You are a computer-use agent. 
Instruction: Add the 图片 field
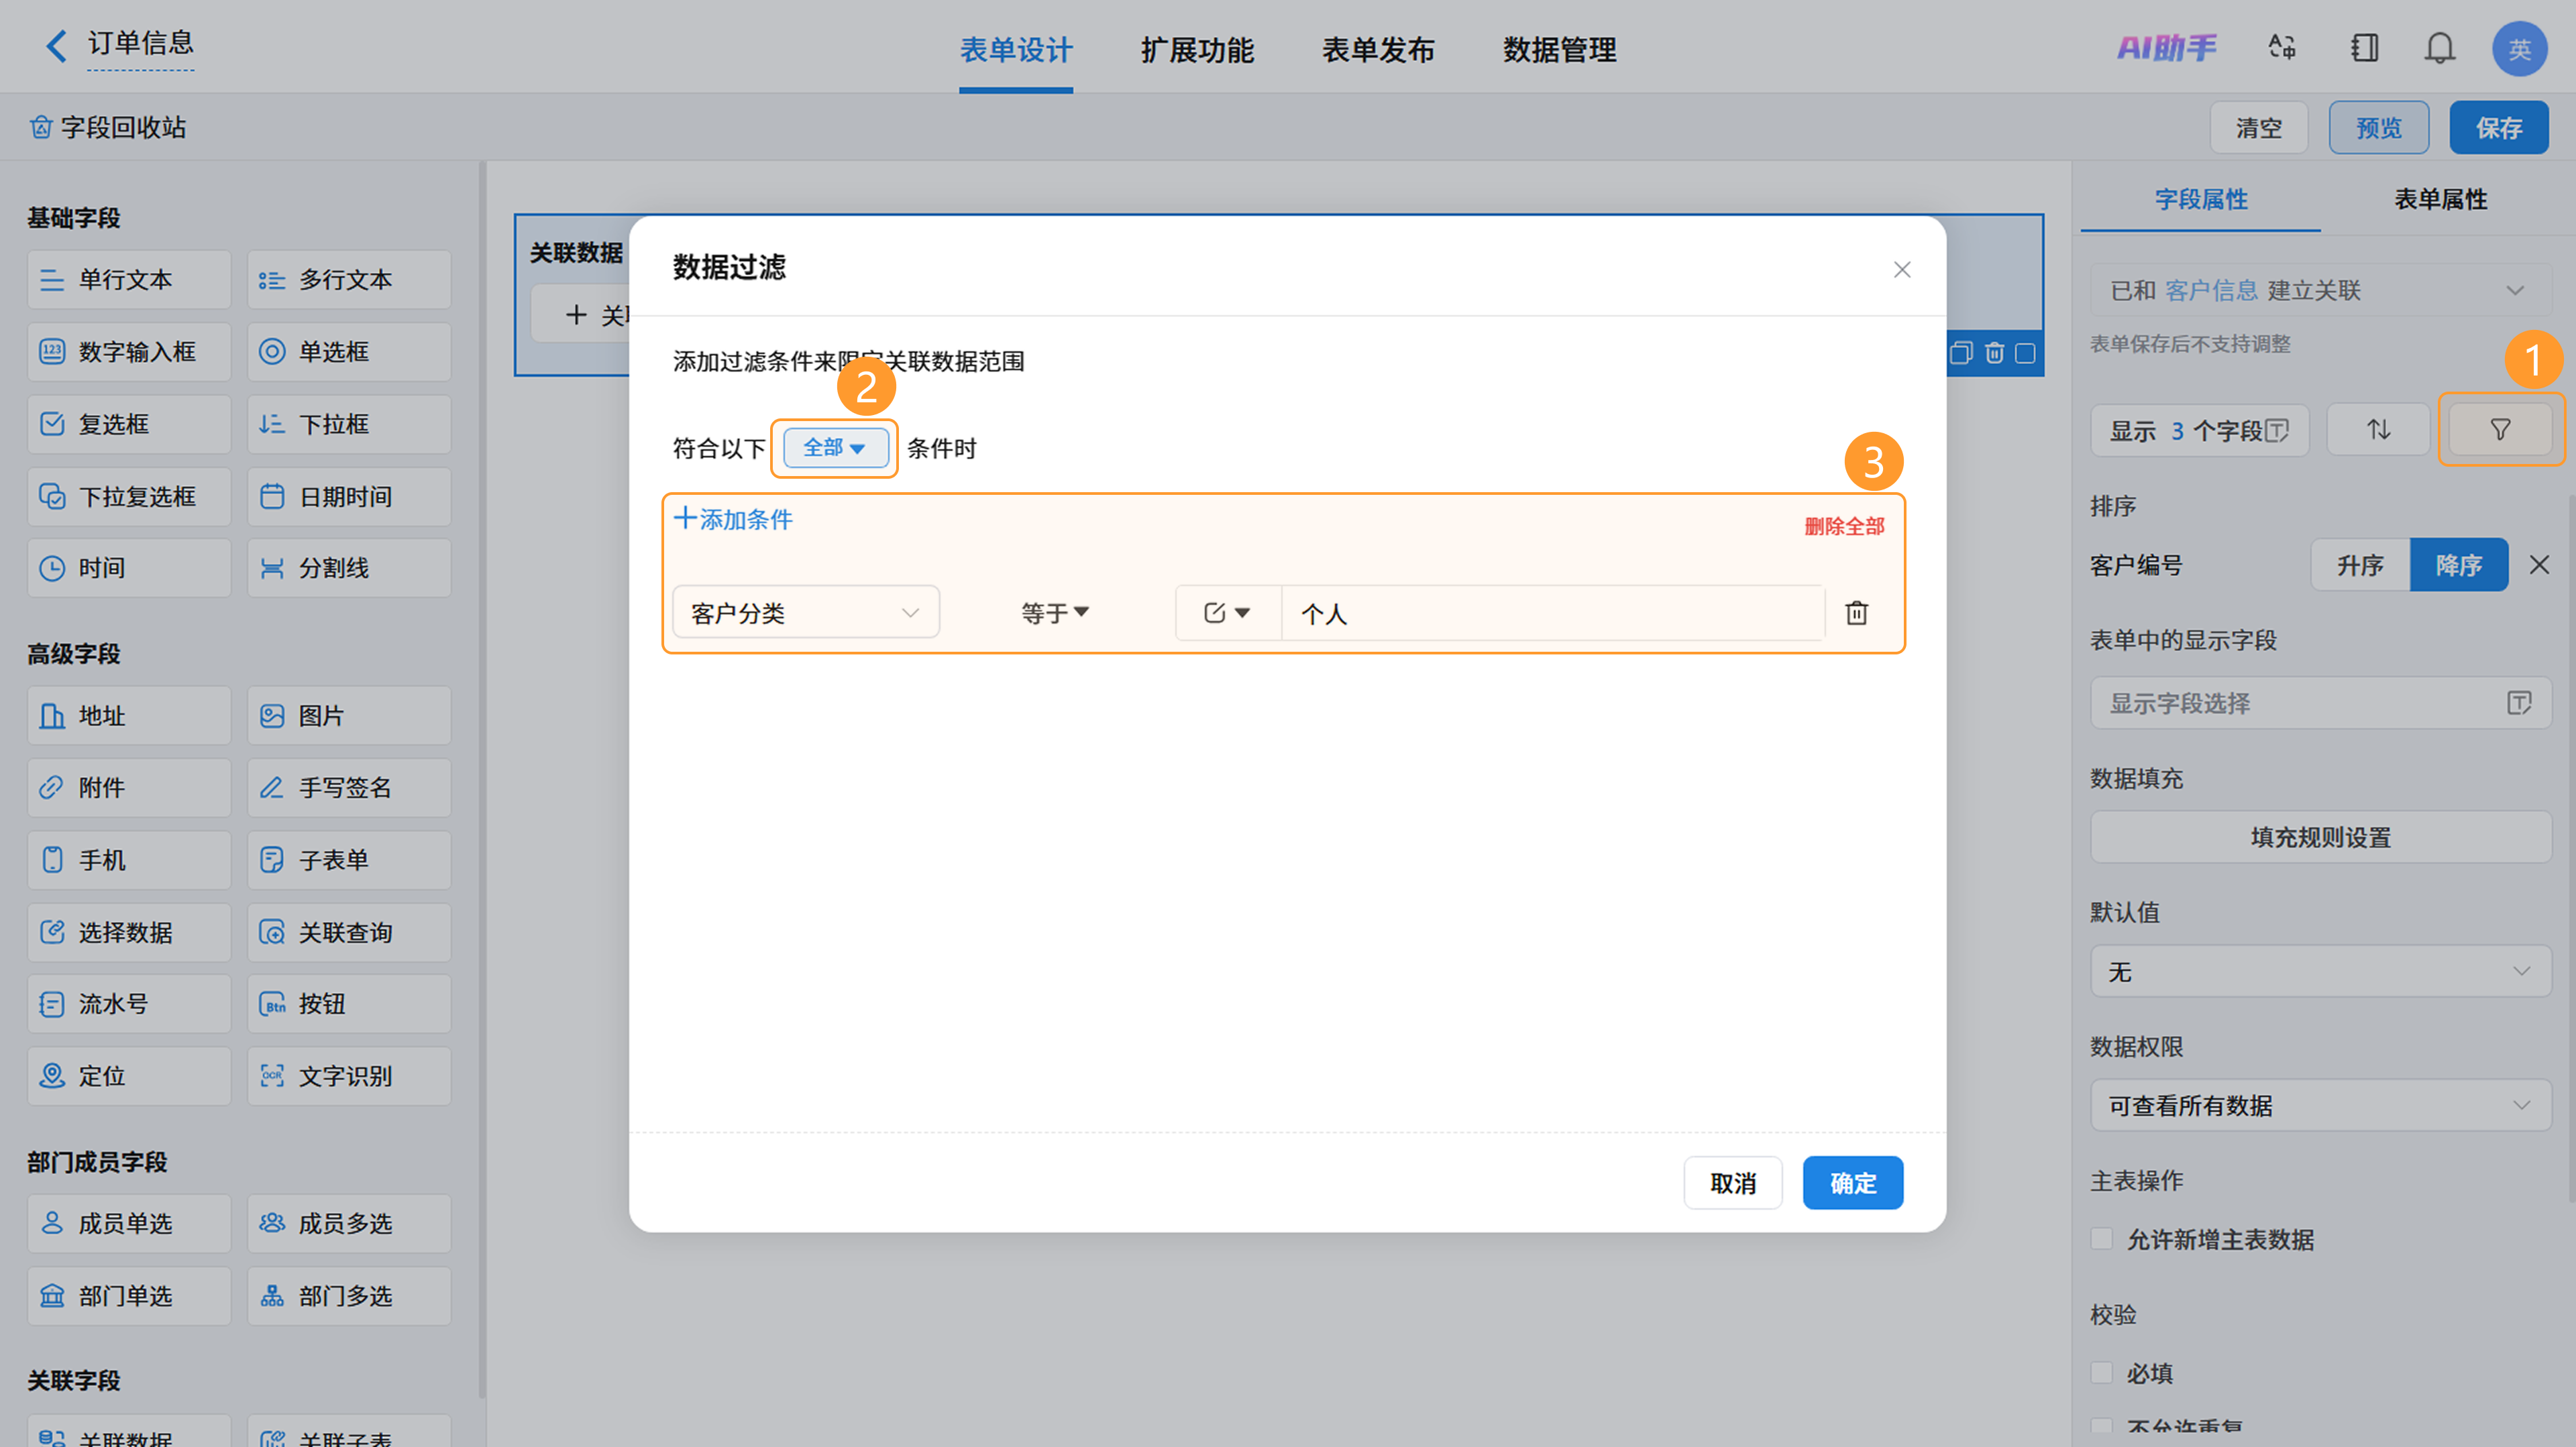[349, 715]
